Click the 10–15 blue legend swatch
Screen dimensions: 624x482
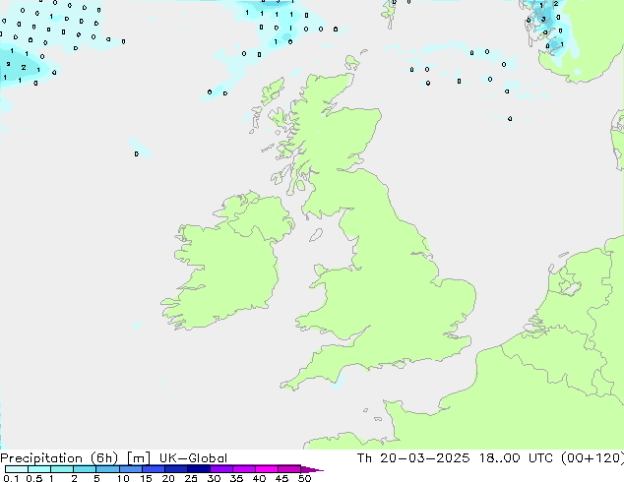click(131, 469)
